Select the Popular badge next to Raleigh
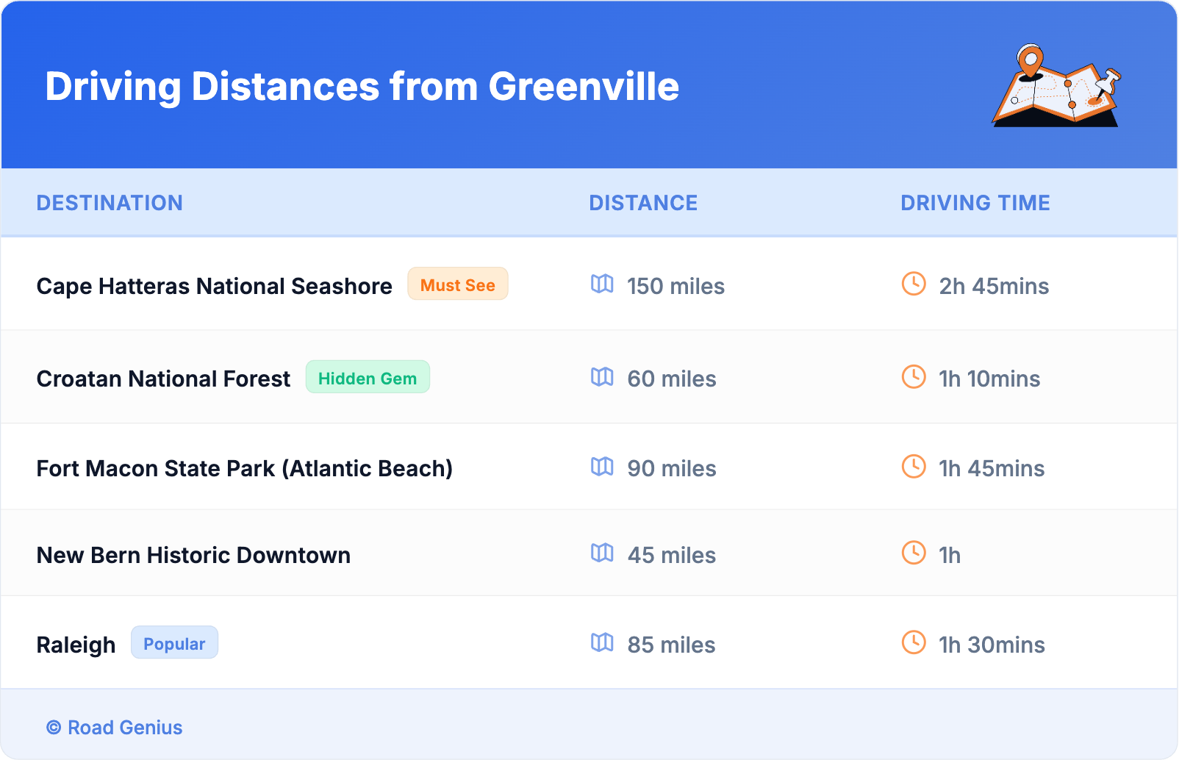The image size is (1179, 760). [174, 643]
